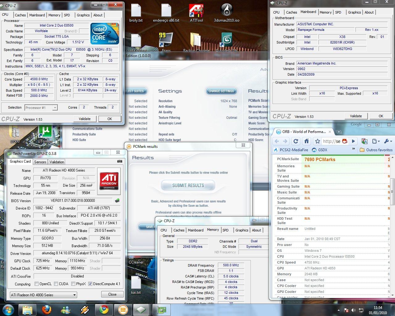Image resolution: width=395 pixels, height=316 pixels.
Task: Toggle the CUDA checkbox in GPU-Z
Action: (x=56, y=284)
